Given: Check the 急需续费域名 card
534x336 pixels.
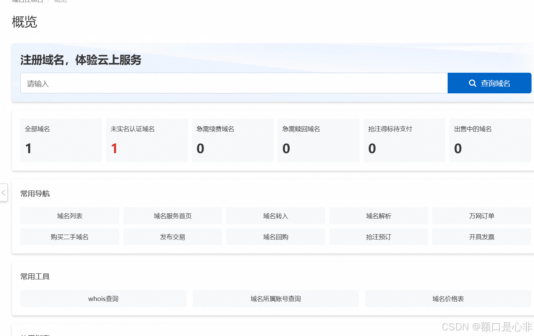Looking at the screenshot, I should 233,140.
